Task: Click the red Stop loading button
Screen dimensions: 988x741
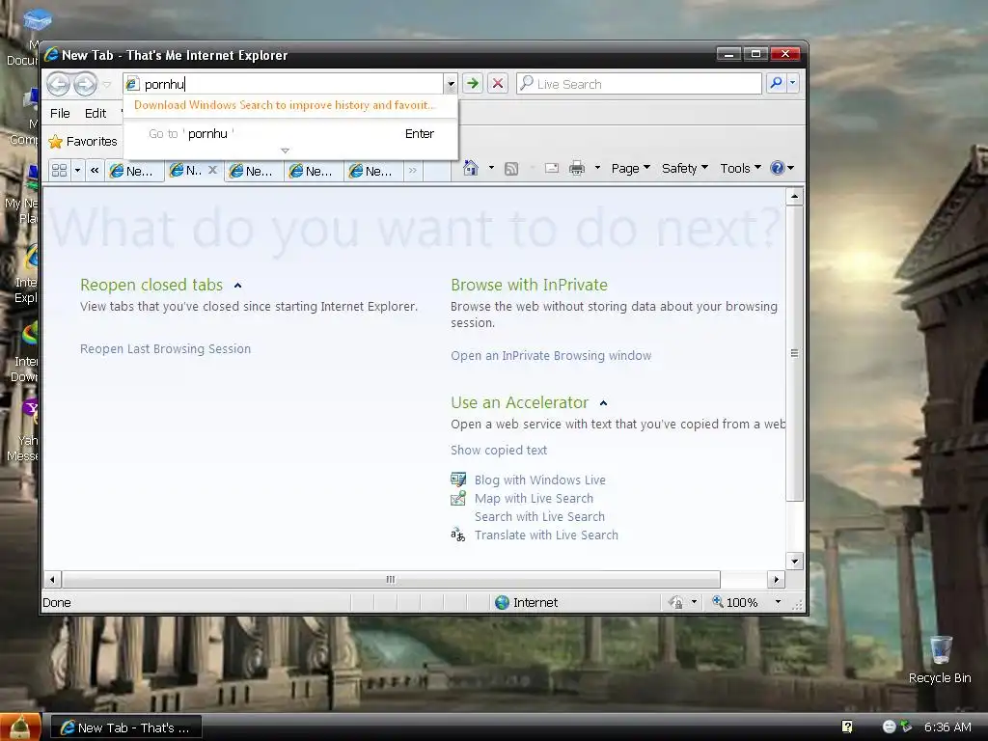Action: coord(498,83)
